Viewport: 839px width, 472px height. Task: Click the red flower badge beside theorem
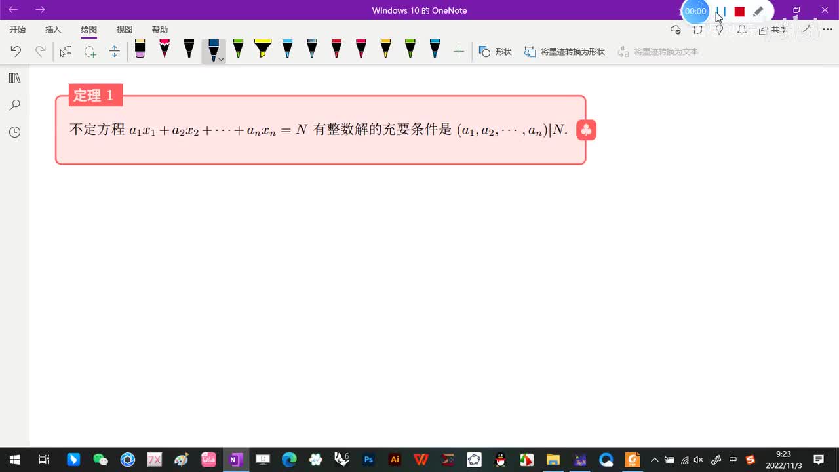coord(586,130)
